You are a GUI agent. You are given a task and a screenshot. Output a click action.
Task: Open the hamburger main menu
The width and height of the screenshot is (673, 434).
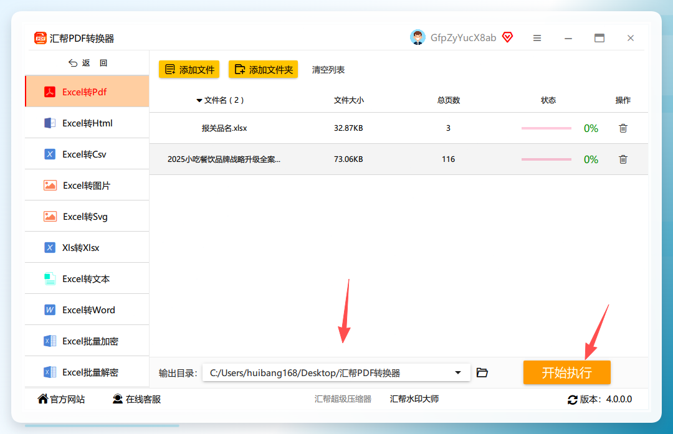(x=537, y=38)
